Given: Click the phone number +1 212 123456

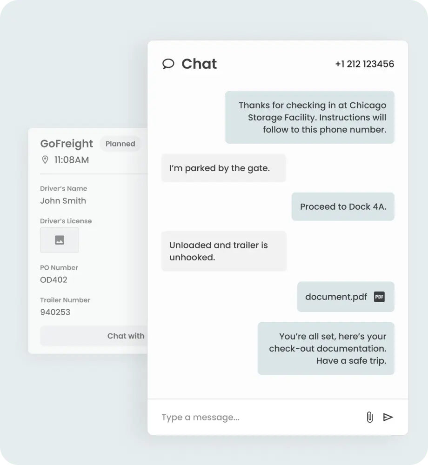Looking at the screenshot, I should [x=365, y=64].
